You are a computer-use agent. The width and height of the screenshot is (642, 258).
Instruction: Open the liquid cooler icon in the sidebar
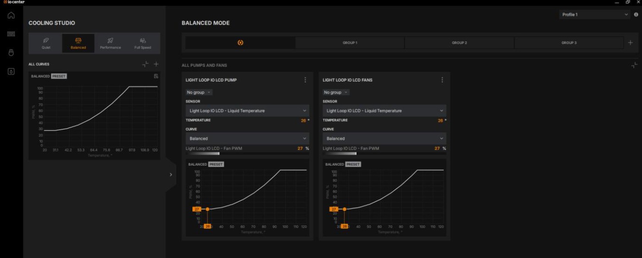tap(11, 71)
